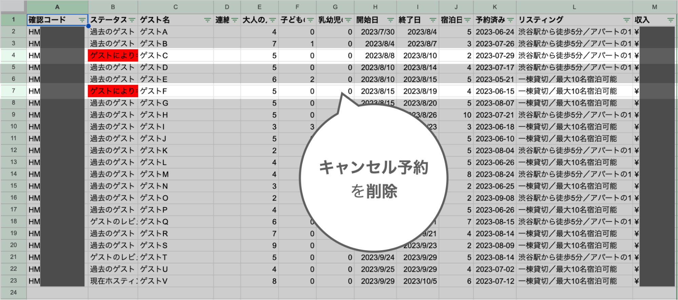
Task: Select the column L header
Action: (x=574, y=7)
